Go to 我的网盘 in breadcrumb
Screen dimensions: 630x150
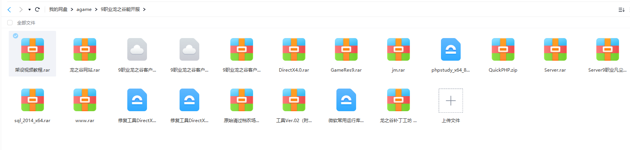point(58,9)
